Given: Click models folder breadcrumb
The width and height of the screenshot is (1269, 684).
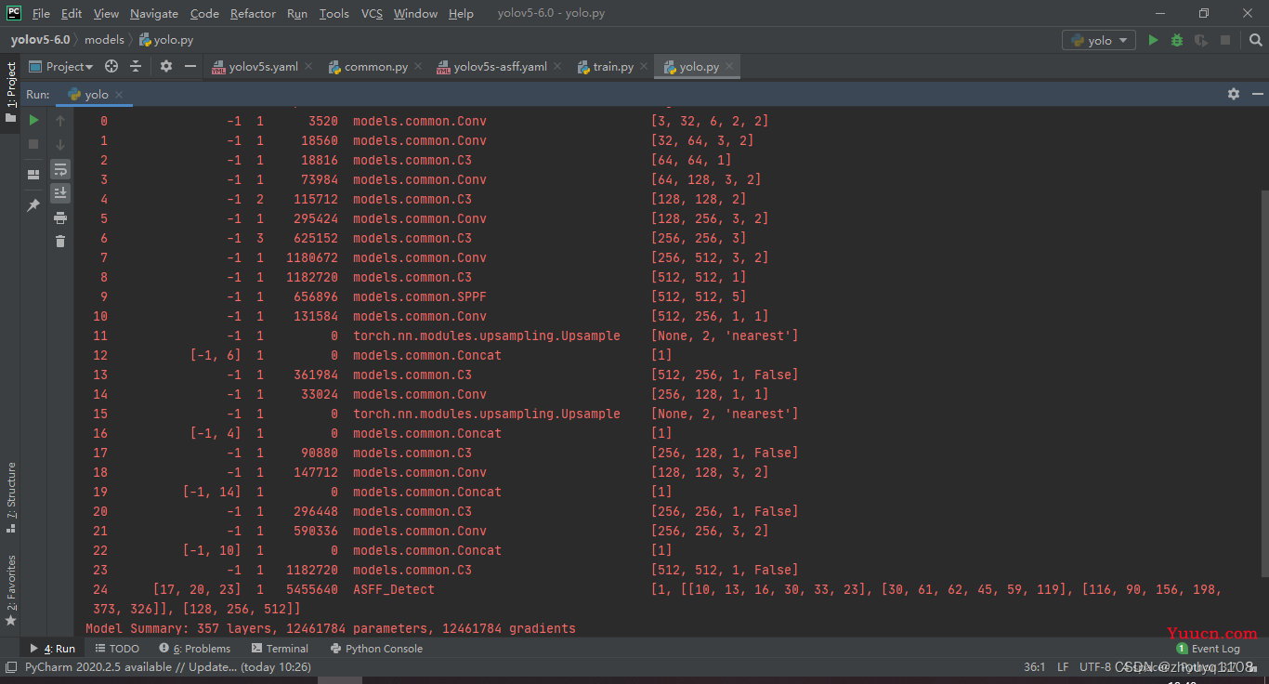Looking at the screenshot, I should coord(104,40).
